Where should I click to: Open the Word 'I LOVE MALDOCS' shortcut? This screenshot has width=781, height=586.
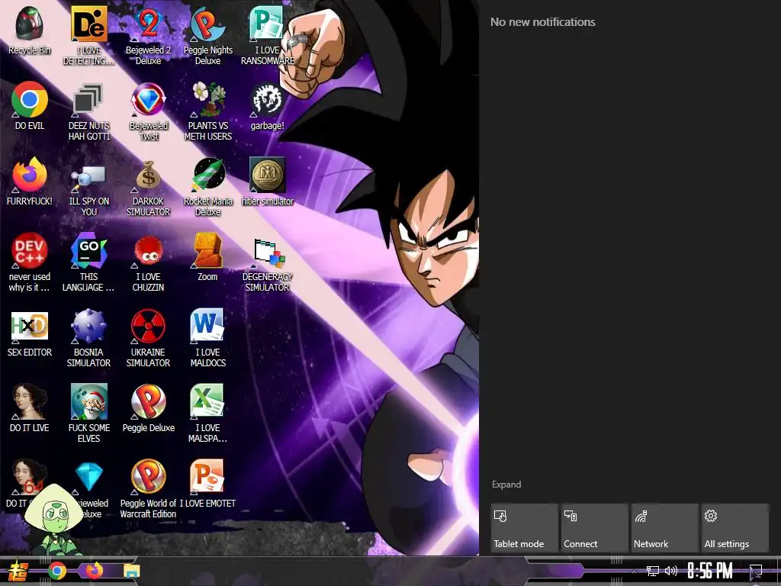207,338
